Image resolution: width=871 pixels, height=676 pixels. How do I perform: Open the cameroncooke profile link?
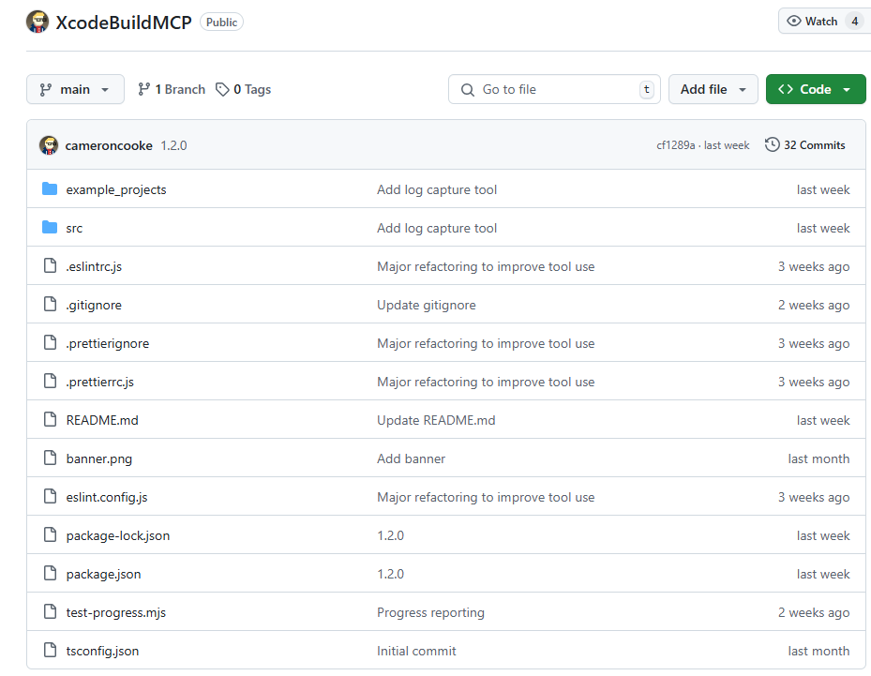pos(109,145)
